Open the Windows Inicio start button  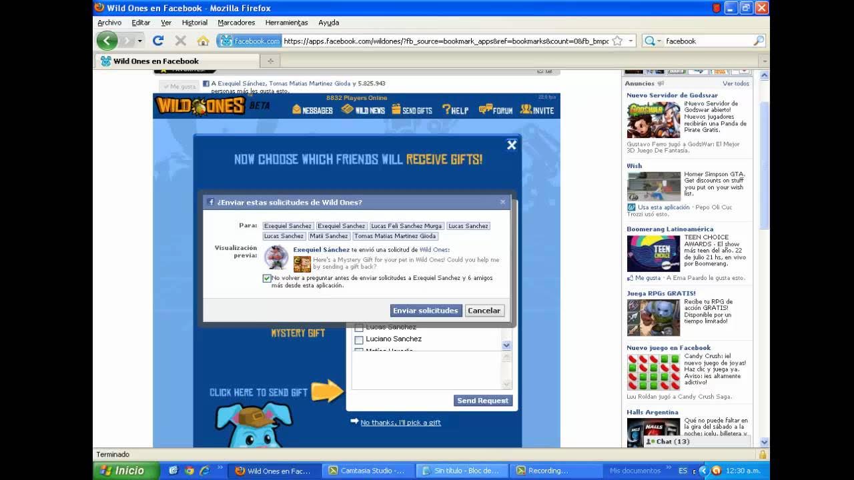pyautogui.click(x=125, y=471)
